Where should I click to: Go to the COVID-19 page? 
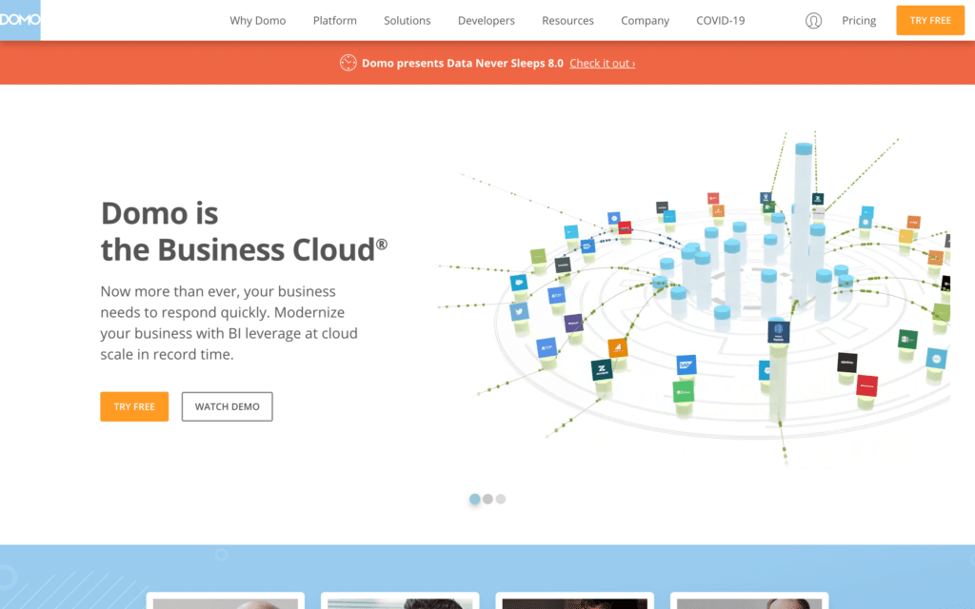(x=721, y=21)
